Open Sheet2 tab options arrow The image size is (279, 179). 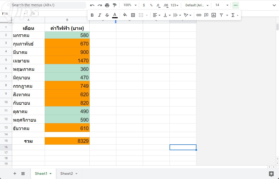click(76, 174)
